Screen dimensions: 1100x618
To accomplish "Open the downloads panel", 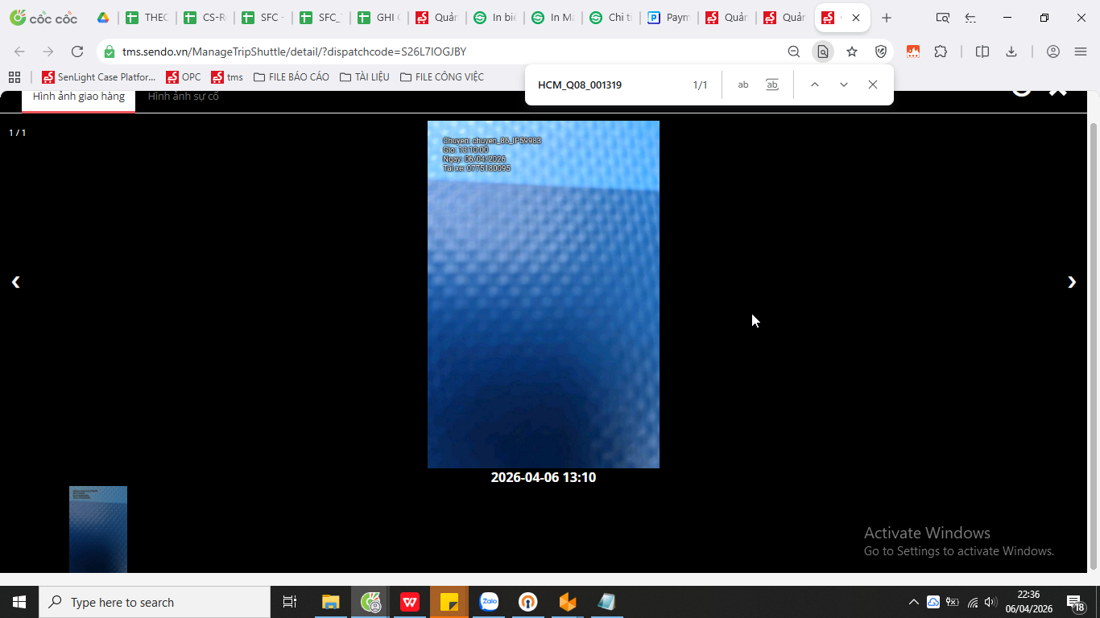I will pos(1011,51).
